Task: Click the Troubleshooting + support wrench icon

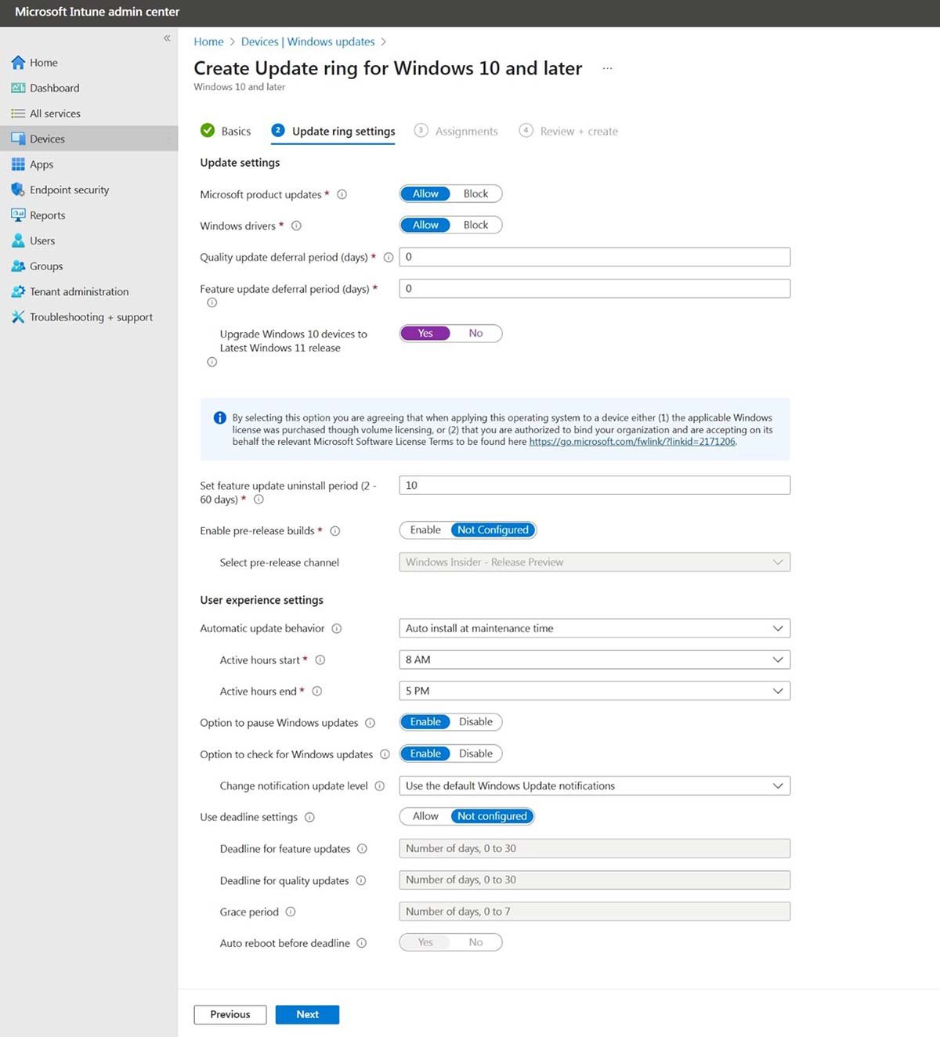Action: pos(18,317)
